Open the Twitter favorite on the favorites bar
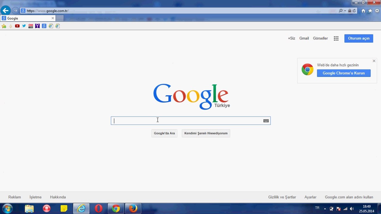The height and width of the screenshot is (214, 381). [24, 26]
